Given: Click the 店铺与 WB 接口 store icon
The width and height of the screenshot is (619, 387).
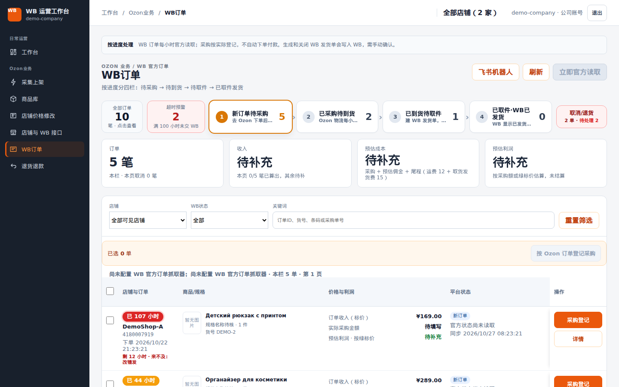Looking at the screenshot, I should pyautogui.click(x=13, y=132).
